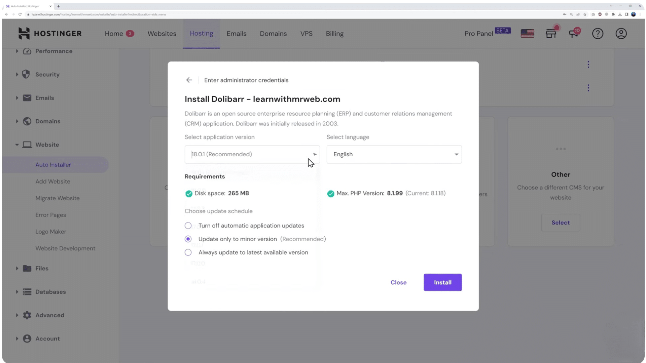Select Update only to minor version
The width and height of the screenshot is (646, 363).
click(x=188, y=239)
